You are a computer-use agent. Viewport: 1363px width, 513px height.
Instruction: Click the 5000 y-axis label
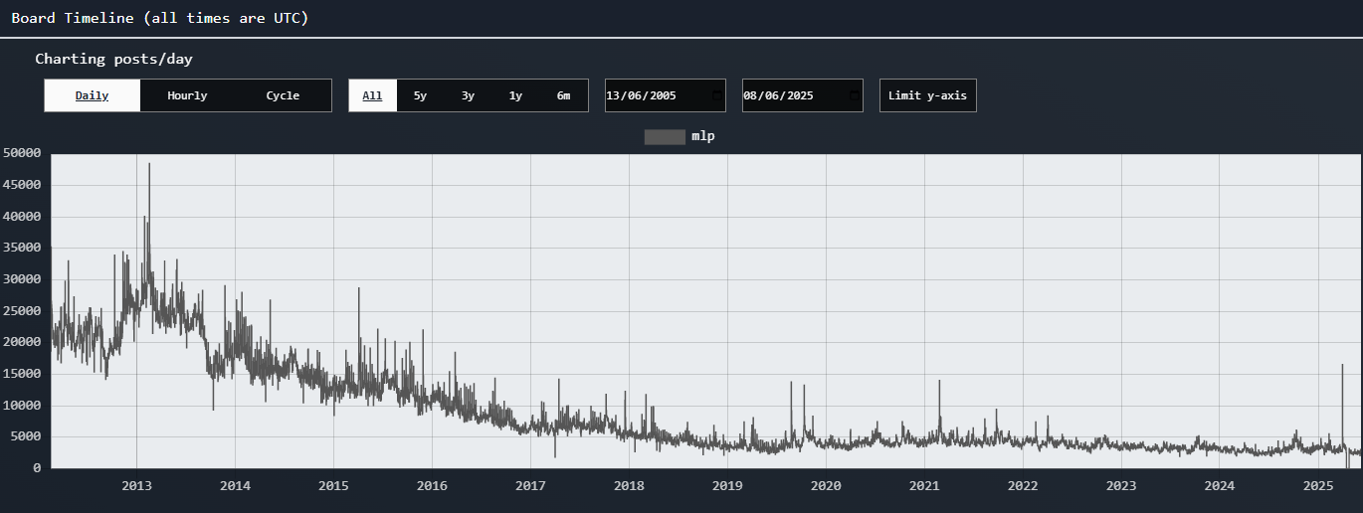[26, 436]
